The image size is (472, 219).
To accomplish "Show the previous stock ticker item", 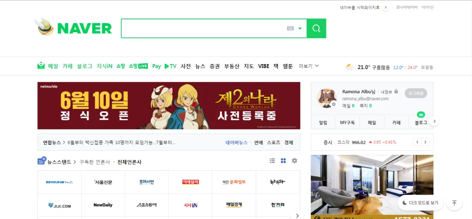I will [x=417, y=142].
